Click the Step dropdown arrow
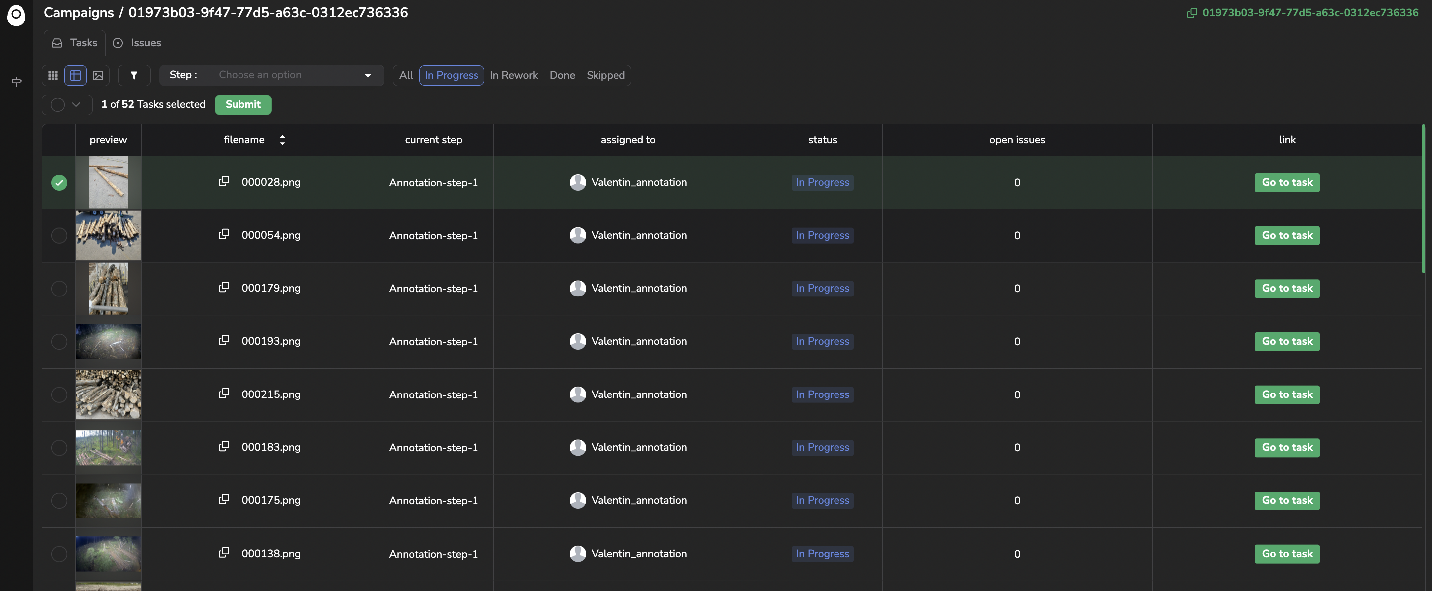The image size is (1432, 591). [368, 75]
